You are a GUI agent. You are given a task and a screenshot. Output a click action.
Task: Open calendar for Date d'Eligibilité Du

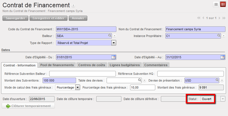(x=114, y=57)
